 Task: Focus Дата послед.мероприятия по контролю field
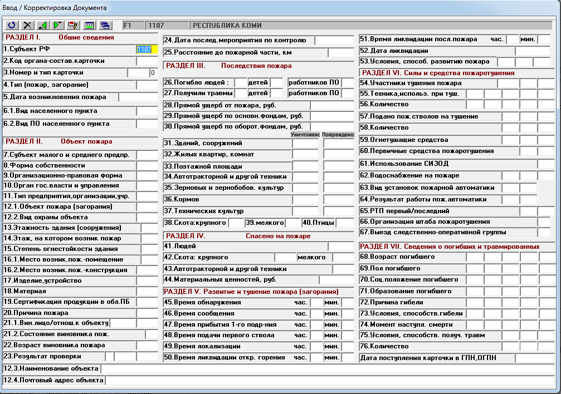point(334,40)
